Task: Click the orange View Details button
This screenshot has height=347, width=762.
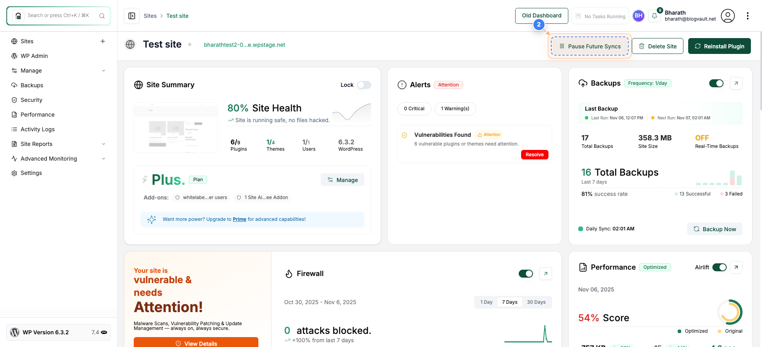Action: (x=196, y=343)
